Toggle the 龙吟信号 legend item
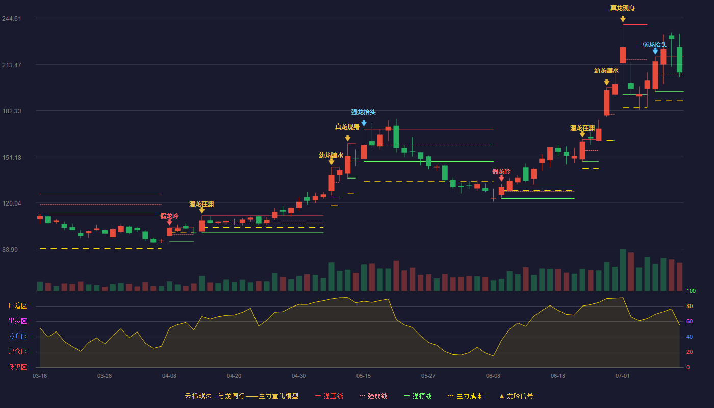 pyautogui.click(x=516, y=396)
